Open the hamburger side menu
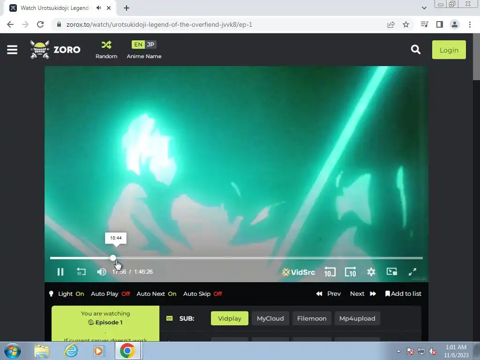Image resolution: width=480 pixels, height=360 pixels. click(12, 50)
